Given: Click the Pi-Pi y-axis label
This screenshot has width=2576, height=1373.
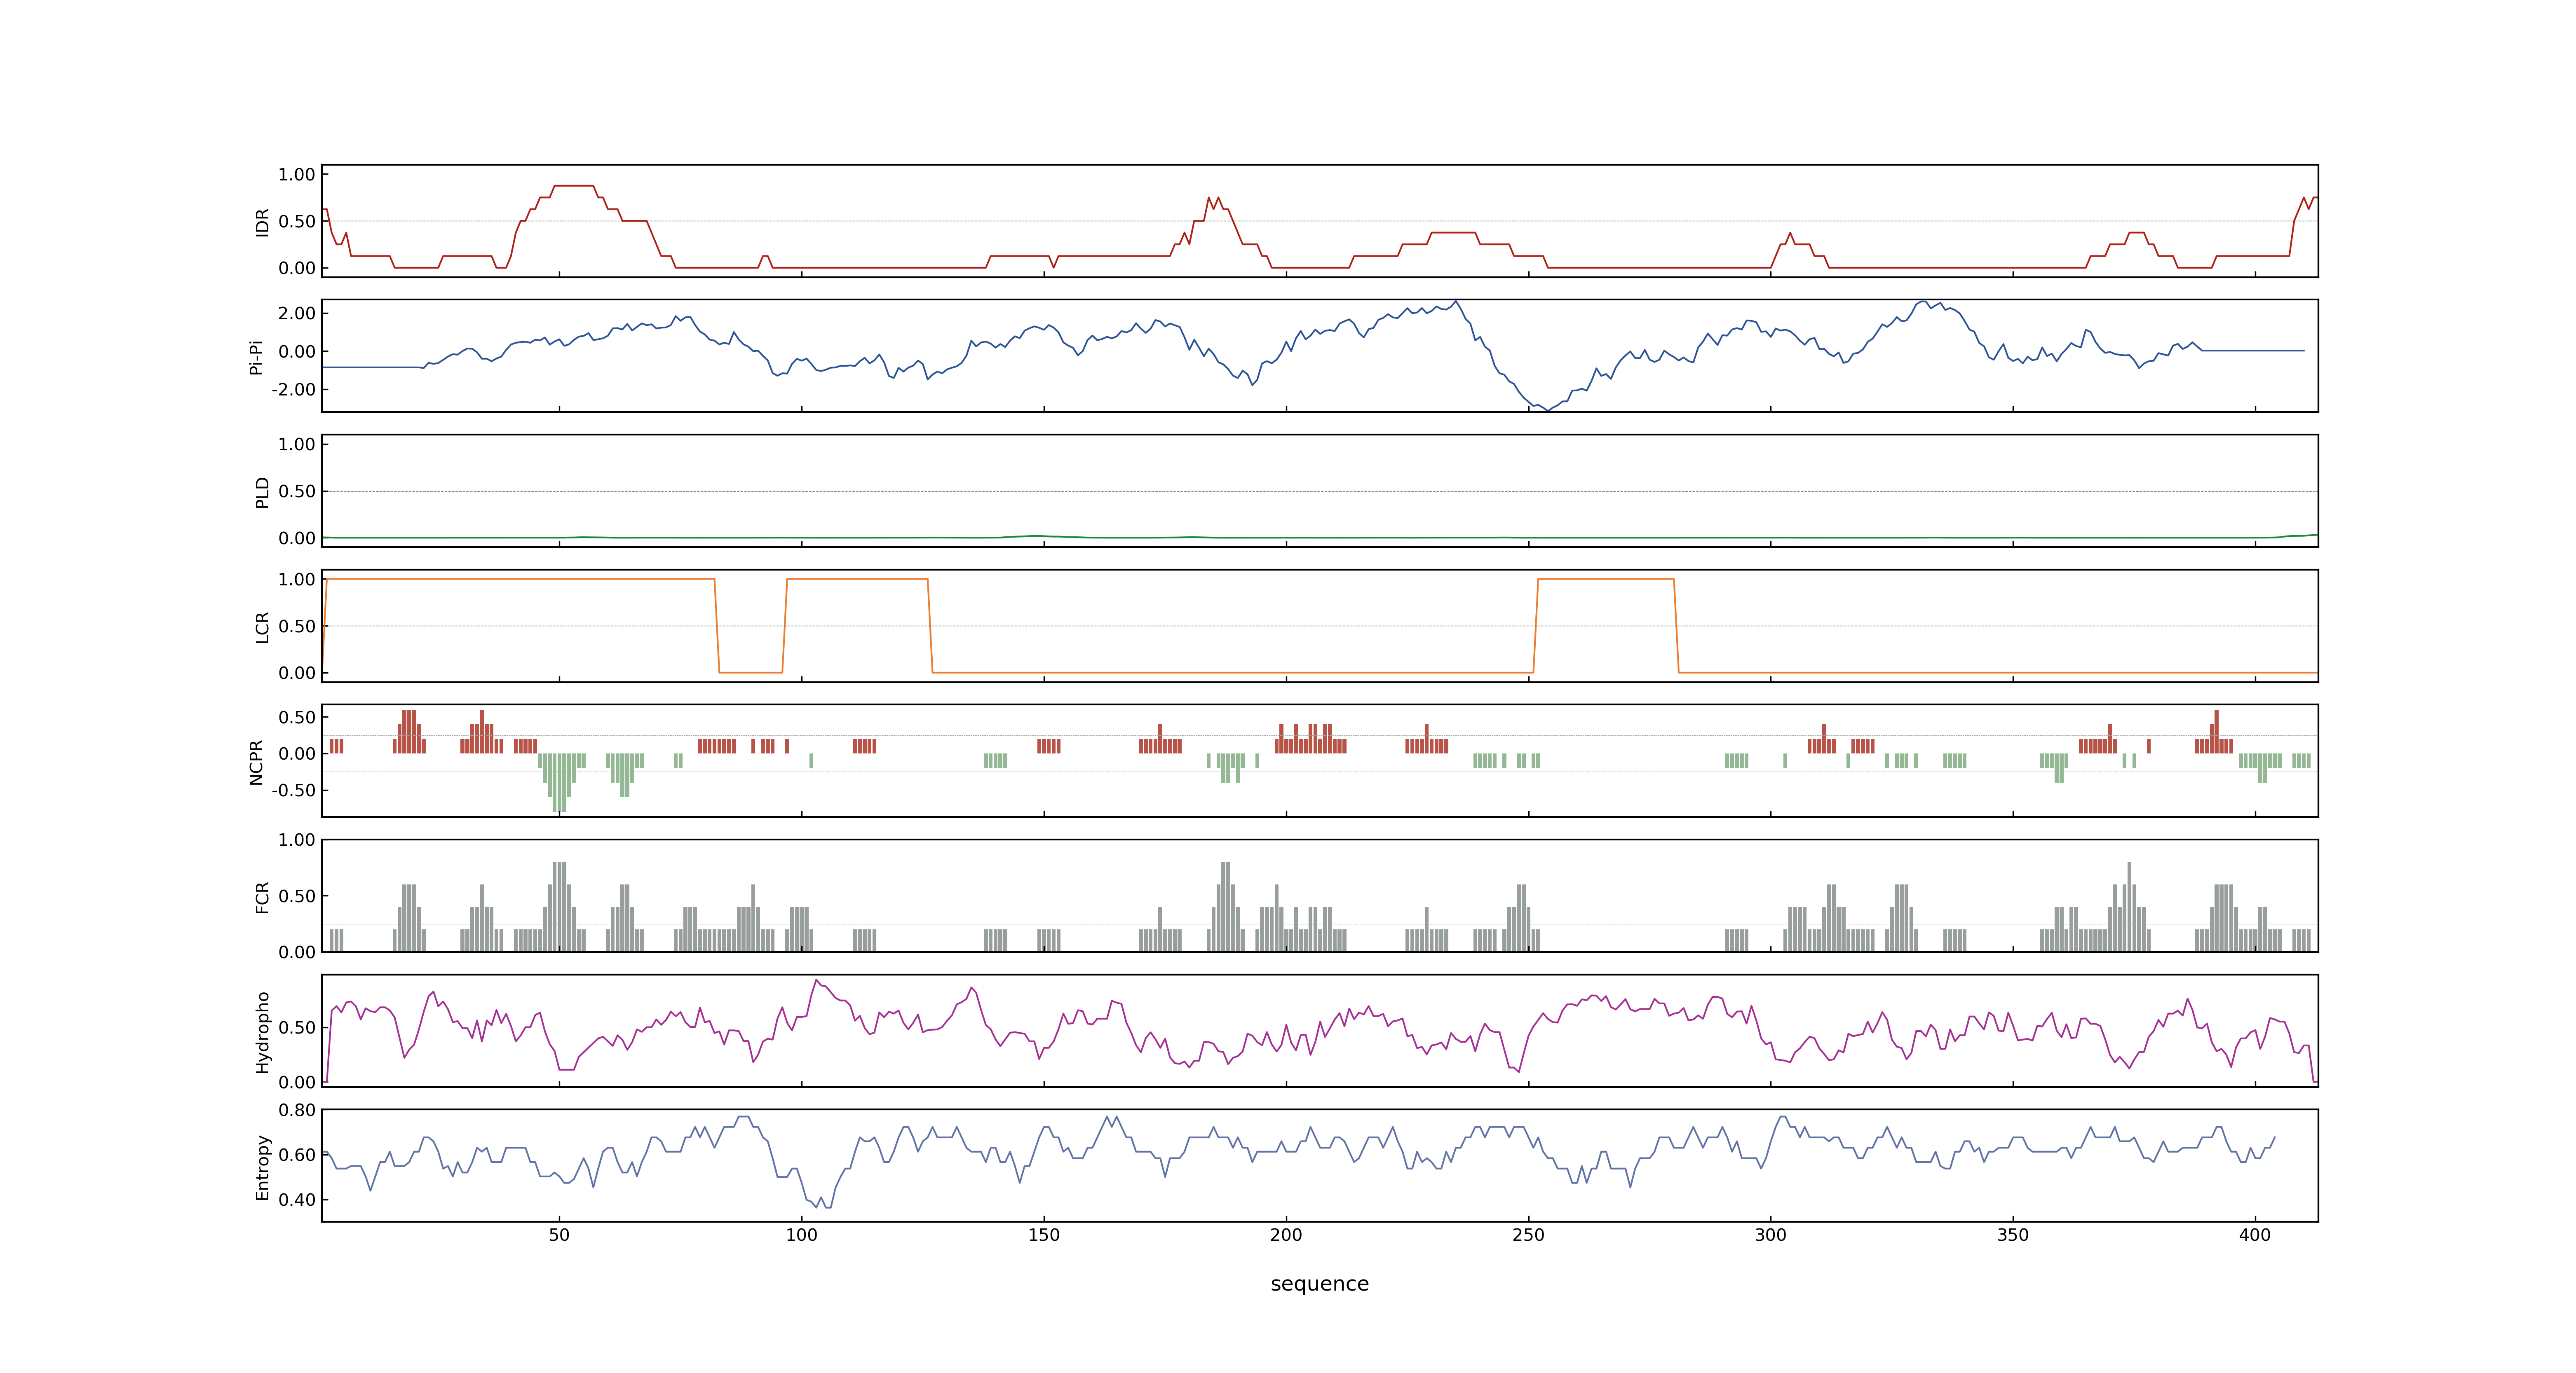Looking at the screenshot, I should (x=256, y=357).
